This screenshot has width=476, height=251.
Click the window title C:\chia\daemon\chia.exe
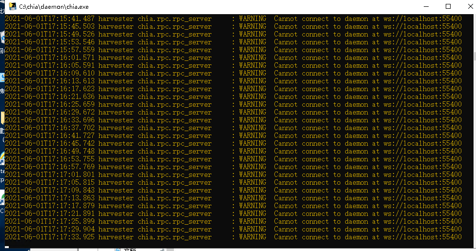[54, 7]
